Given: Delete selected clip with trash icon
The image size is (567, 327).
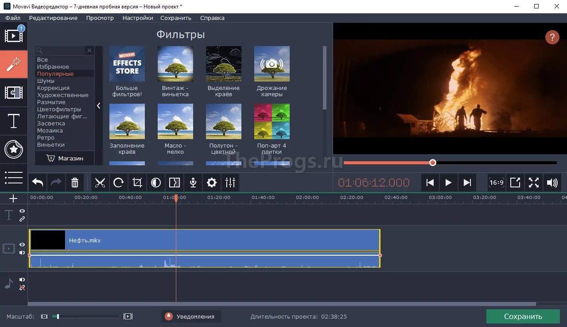Looking at the screenshot, I should [75, 183].
